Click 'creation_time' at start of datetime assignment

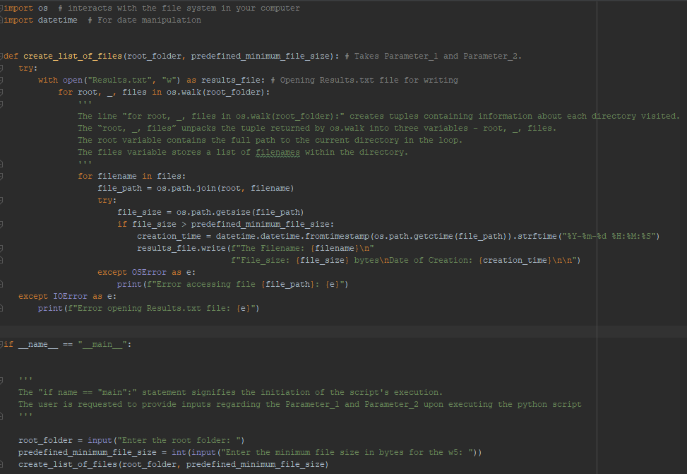tap(169, 237)
